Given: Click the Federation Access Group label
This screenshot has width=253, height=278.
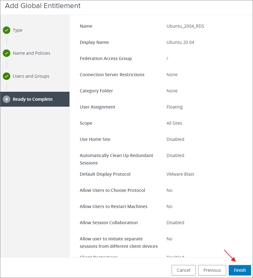Looking at the screenshot, I should click(106, 58).
